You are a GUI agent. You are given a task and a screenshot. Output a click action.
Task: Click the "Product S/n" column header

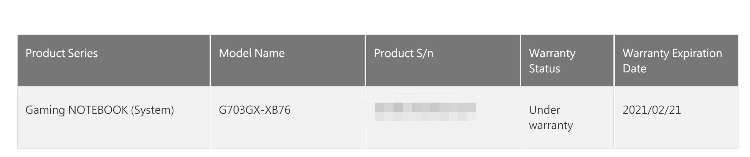coord(403,53)
